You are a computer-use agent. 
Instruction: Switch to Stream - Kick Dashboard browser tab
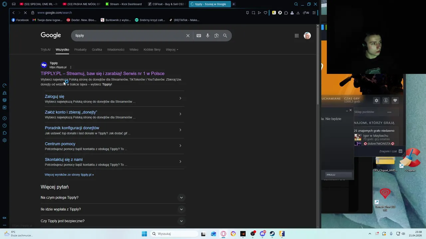(124, 4)
